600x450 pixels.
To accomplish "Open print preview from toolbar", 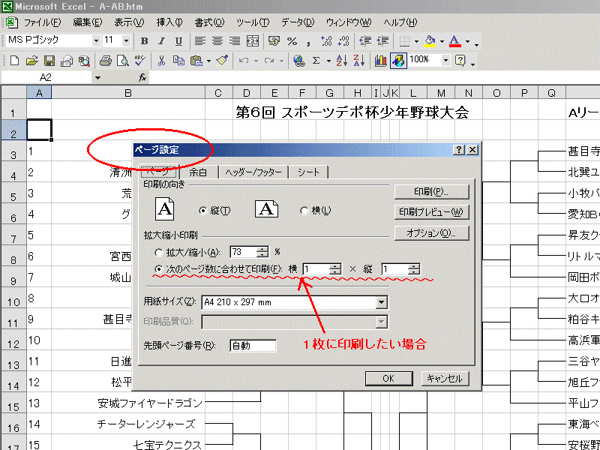I will click(123, 61).
